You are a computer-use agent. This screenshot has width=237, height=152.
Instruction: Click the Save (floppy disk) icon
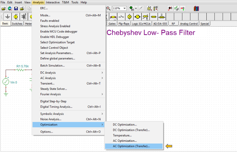(16, 8)
